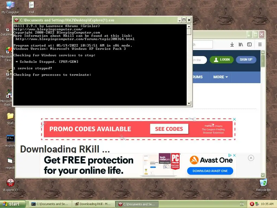Switch to the first C:\Documents and Se... taskbar button
277x208 pixels.
tap(50, 204)
